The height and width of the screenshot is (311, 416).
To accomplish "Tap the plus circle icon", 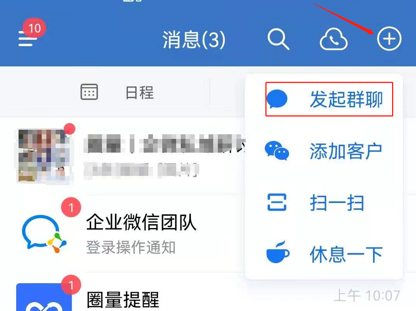I will pyautogui.click(x=389, y=39).
